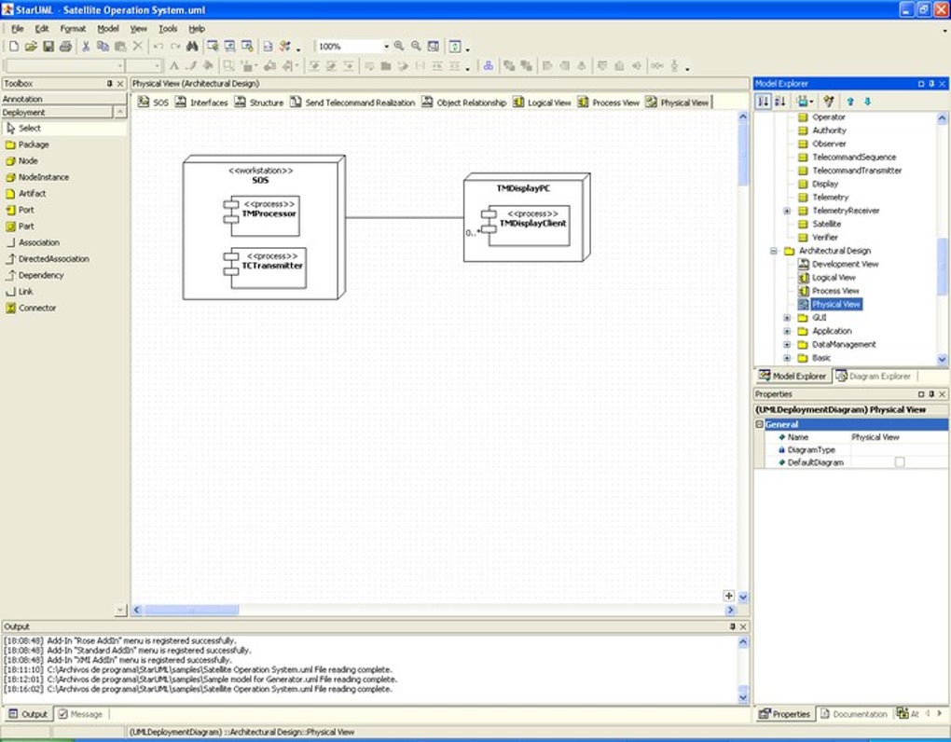The width and height of the screenshot is (951, 742).
Task: Click the Print icon in toolbar
Action: click(x=65, y=46)
